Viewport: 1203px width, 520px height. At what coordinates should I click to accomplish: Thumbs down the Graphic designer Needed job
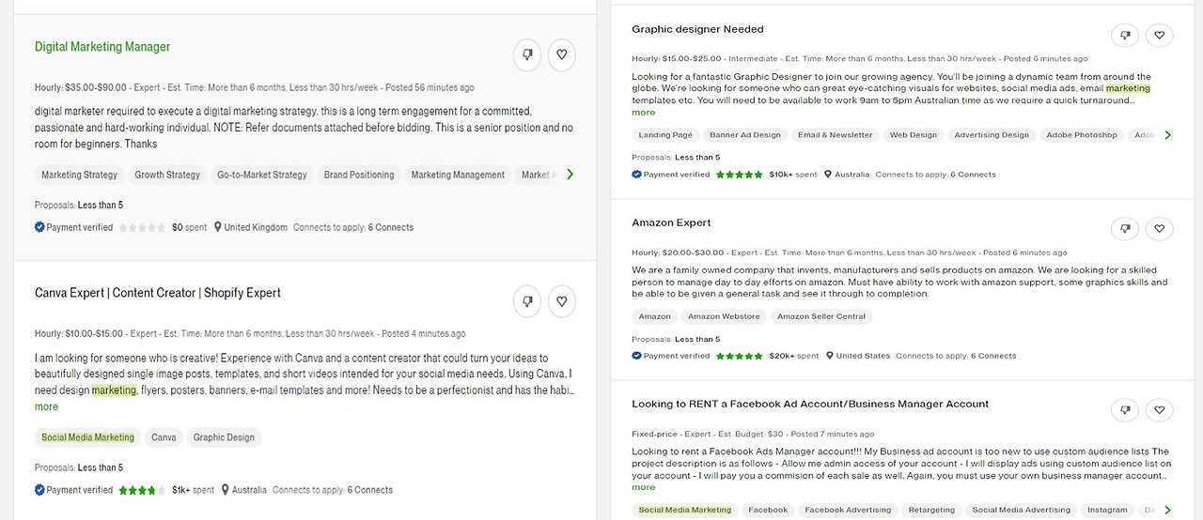pos(1125,36)
